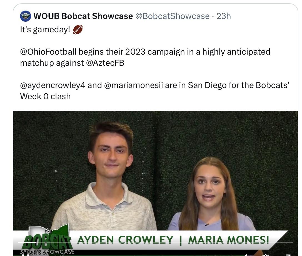Click the Ayden Crowley | Maria Monesi name banner
Screen dimensions: 302x256
coord(173,240)
